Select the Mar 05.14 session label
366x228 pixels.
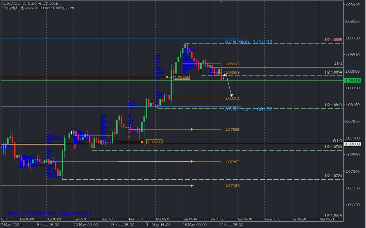136,219
